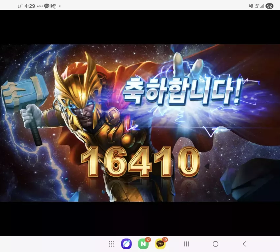The width and height of the screenshot is (280, 252).
Task: Tap the recent apps navigation button
Action: click(186, 244)
